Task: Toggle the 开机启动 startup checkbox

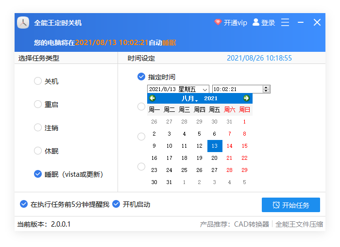Action: [x=116, y=204]
